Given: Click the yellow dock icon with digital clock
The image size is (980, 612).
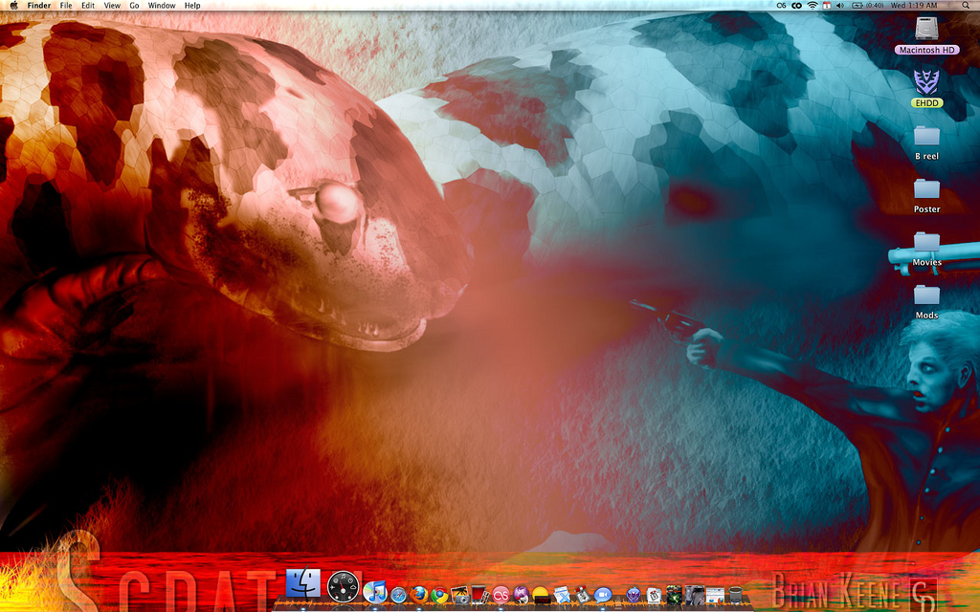Looking at the screenshot, I should click(541, 595).
